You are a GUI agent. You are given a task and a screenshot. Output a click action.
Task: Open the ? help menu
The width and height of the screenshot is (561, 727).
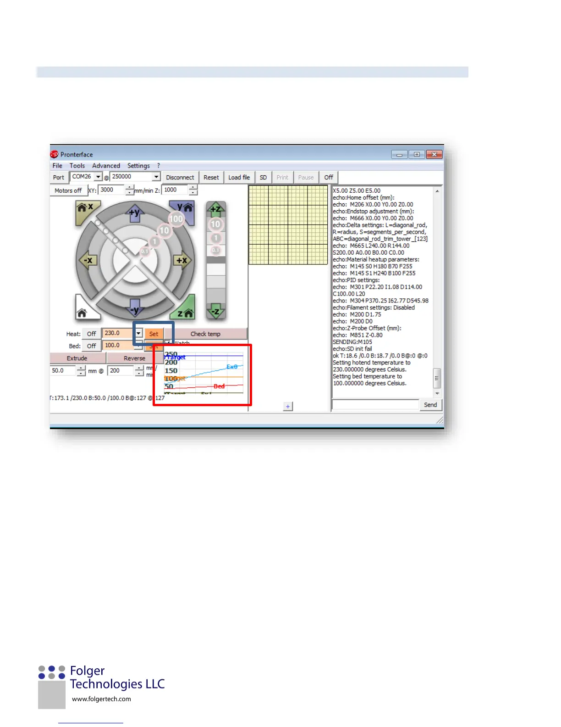pyautogui.click(x=159, y=166)
